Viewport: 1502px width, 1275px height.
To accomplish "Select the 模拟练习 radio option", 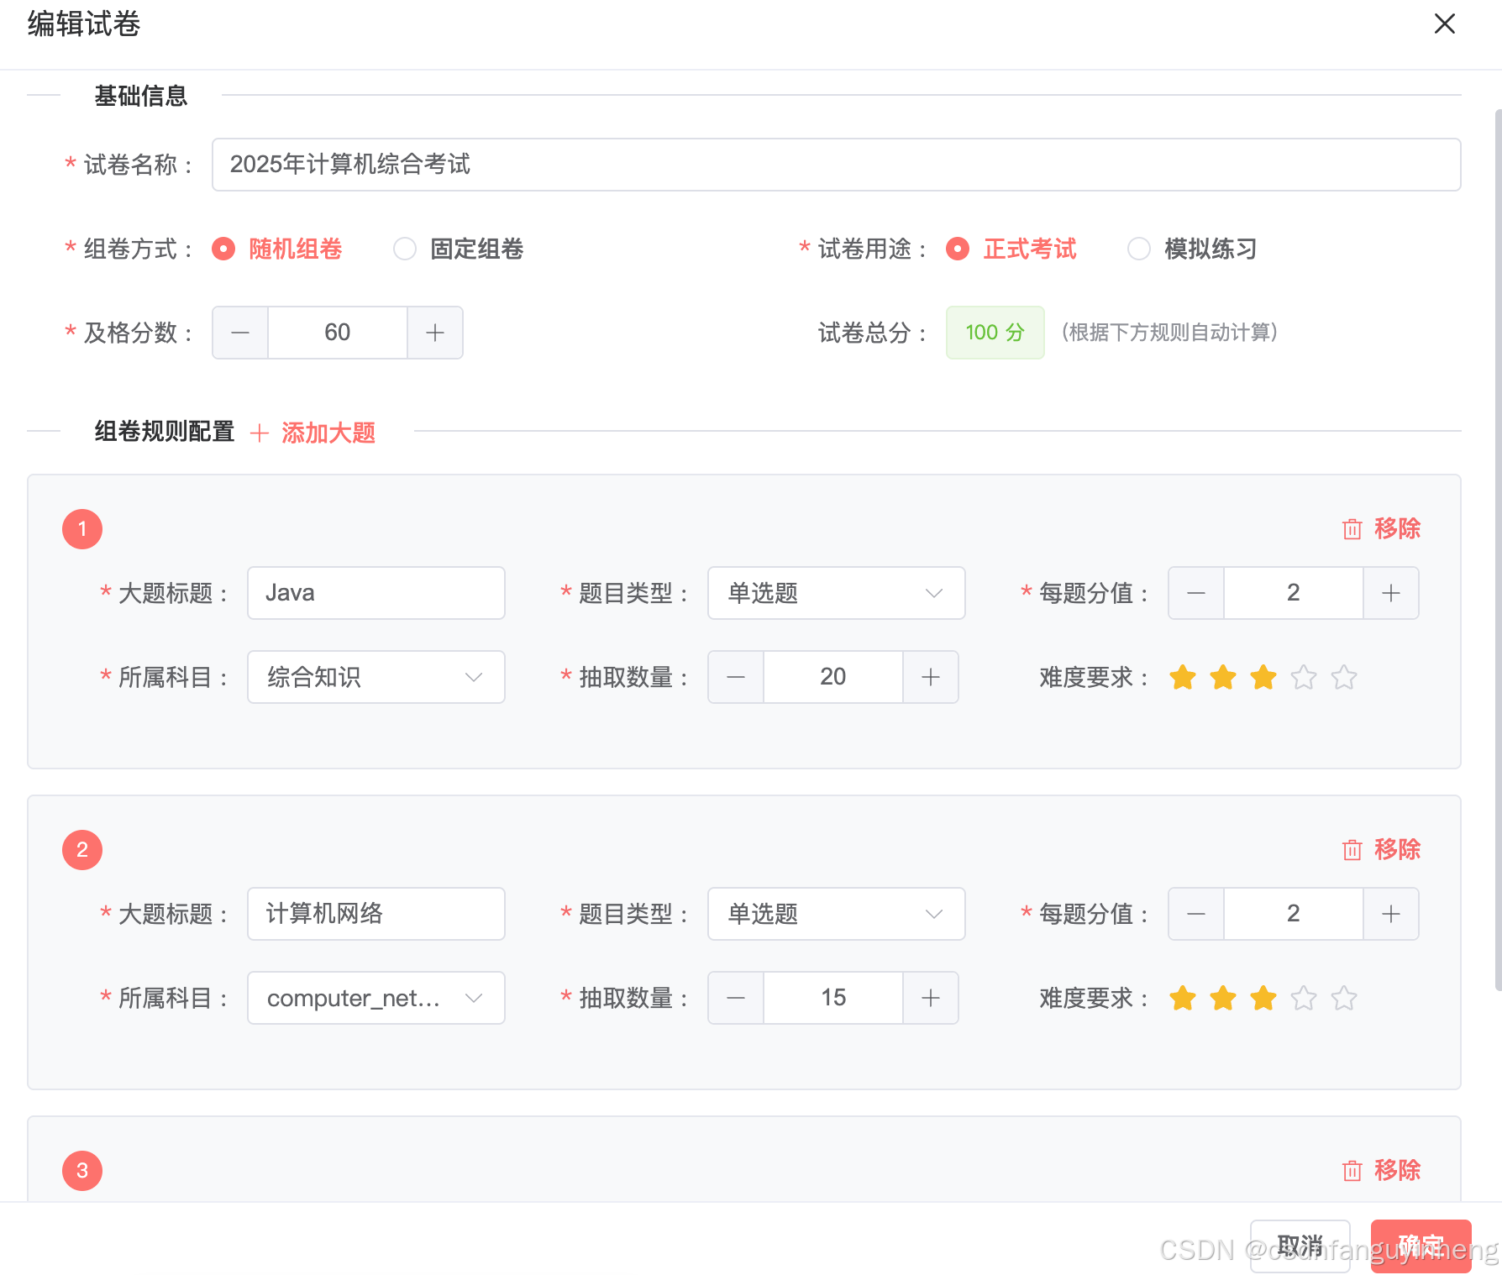I will [1193, 249].
